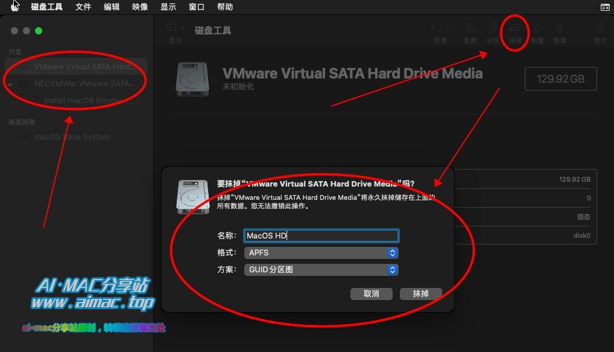Click drive icon beside VMware Virtual SATA Hard row
The image size is (614, 352).
tap(24, 66)
